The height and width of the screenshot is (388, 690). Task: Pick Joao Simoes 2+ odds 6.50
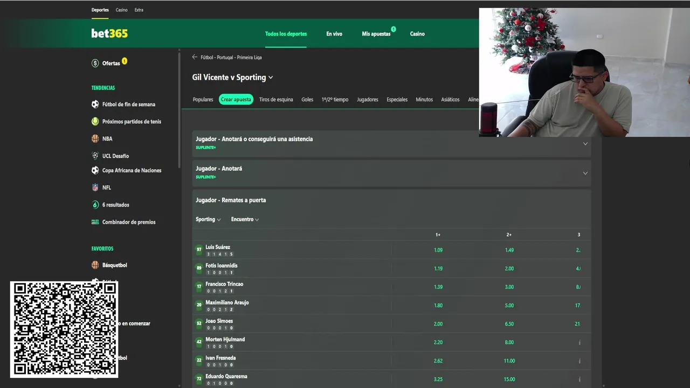(509, 324)
